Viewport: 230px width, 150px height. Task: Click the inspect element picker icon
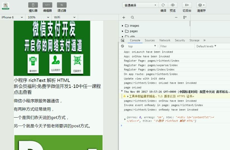123,40
